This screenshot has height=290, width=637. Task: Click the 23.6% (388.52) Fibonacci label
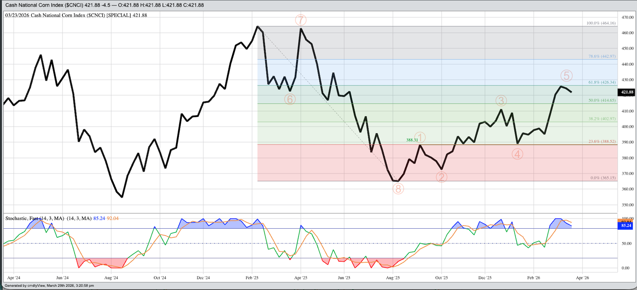pyautogui.click(x=602, y=142)
